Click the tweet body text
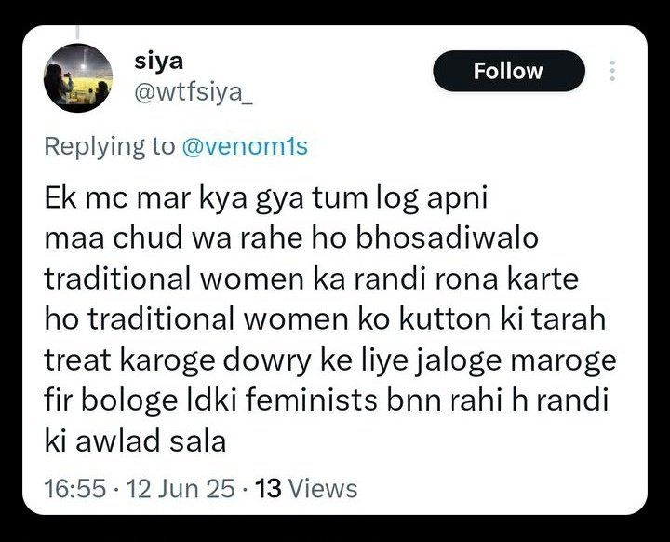The image size is (670, 542). point(330,319)
